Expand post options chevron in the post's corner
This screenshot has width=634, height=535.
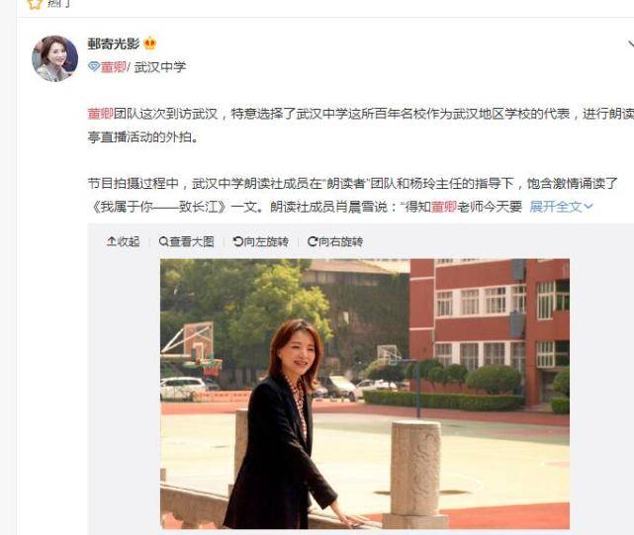[630, 44]
